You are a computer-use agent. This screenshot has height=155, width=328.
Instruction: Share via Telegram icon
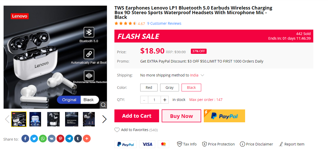pos(69,139)
